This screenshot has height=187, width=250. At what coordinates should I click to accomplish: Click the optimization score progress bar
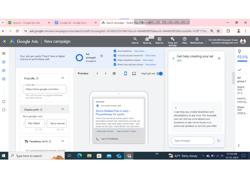(x=242, y=61)
